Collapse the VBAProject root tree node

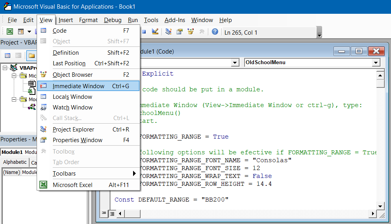(x=5, y=68)
